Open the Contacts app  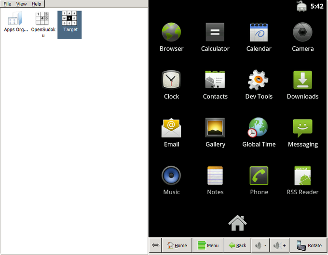(x=215, y=85)
